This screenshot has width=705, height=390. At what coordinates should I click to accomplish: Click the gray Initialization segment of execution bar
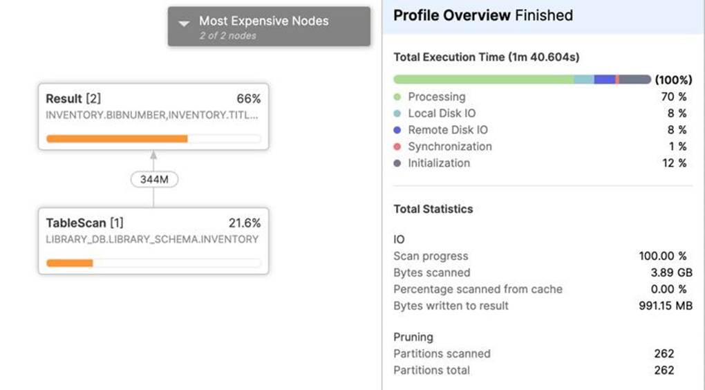click(635, 80)
